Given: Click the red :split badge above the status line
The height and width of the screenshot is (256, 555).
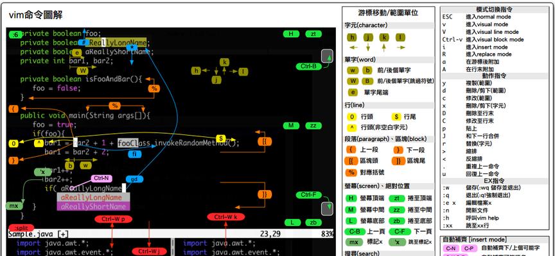Looking at the screenshot, I should [x=21, y=228].
